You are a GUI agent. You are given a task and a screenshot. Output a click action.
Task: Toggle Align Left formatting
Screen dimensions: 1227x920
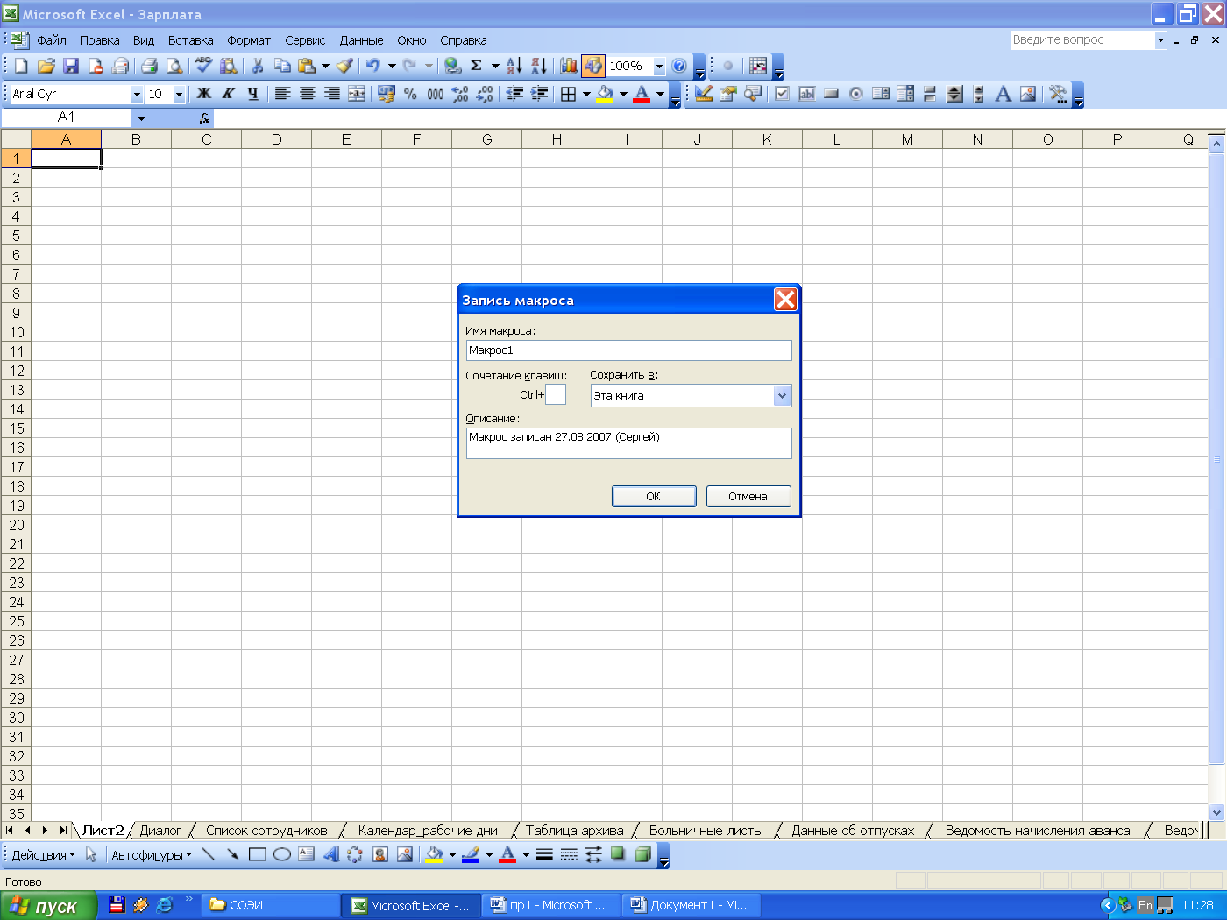pyautogui.click(x=282, y=94)
